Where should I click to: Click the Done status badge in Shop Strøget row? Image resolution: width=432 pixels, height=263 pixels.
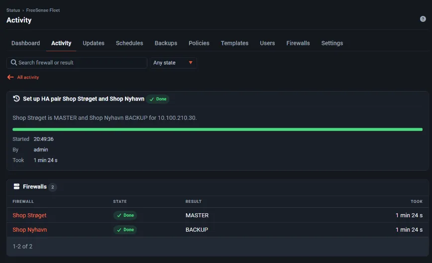[125, 215]
